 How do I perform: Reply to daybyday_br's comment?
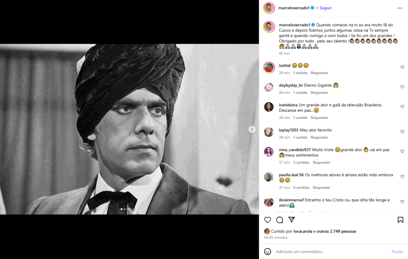[x=319, y=92]
